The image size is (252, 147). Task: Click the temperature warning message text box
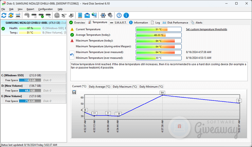159,71
